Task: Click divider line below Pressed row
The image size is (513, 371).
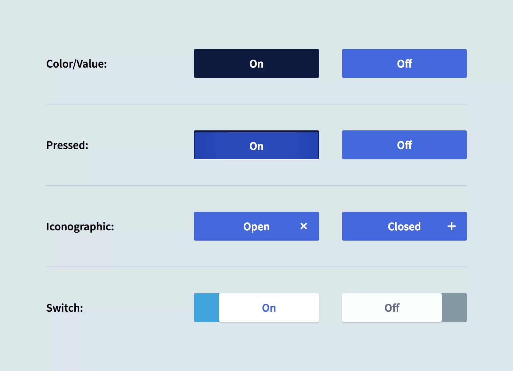Action: pos(256,185)
